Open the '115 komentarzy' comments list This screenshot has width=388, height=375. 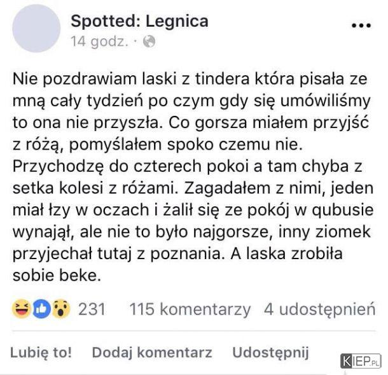click(190, 309)
